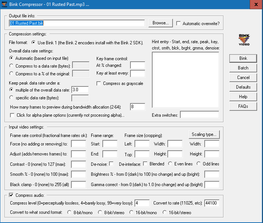This screenshot has width=263, height=223.
Task: Enable Blended de-interlace checkbox
Action: click(x=145, y=164)
